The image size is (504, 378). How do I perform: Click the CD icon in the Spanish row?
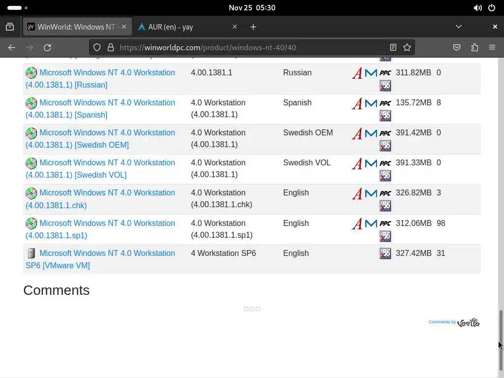tap(31, 103)
